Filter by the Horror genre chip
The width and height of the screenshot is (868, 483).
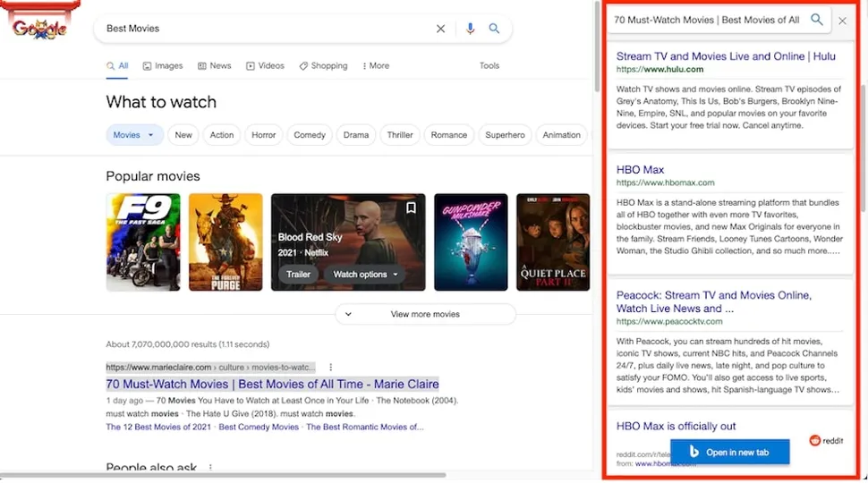click(263, 135)
